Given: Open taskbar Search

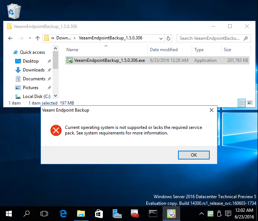Looking at the screenshot, I should coord(26,214).
